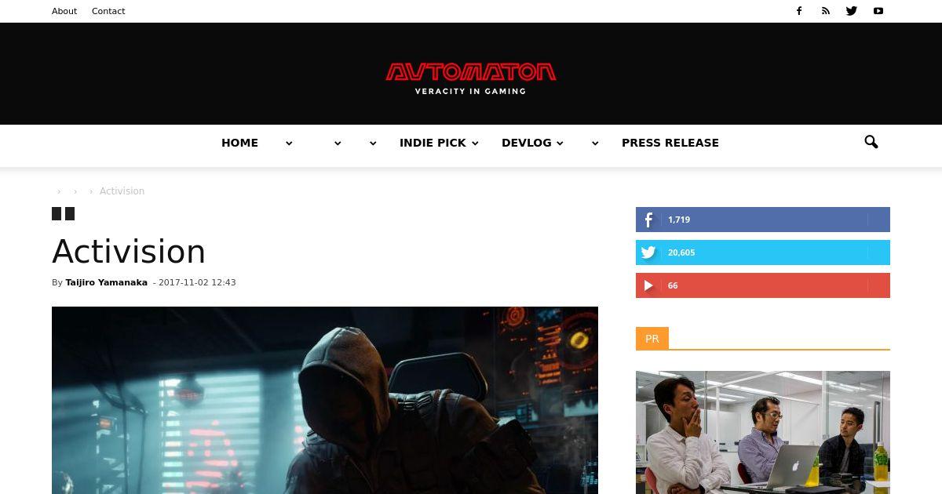Expand the INDIE PICK dropdown chevron
942x494 pixels.
(x=475, y=143)
